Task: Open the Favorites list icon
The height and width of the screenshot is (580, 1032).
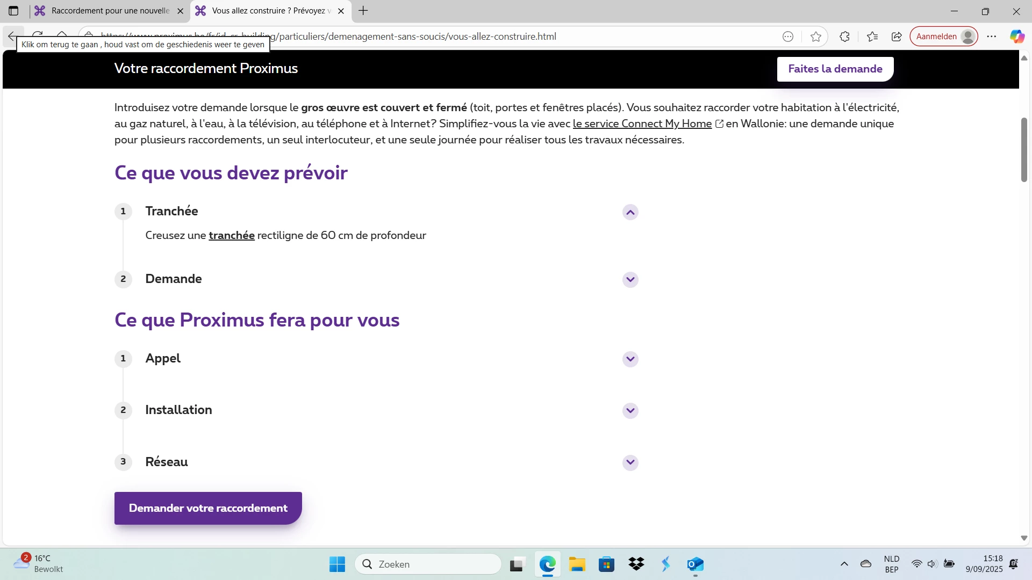Action: coord(872,37)
